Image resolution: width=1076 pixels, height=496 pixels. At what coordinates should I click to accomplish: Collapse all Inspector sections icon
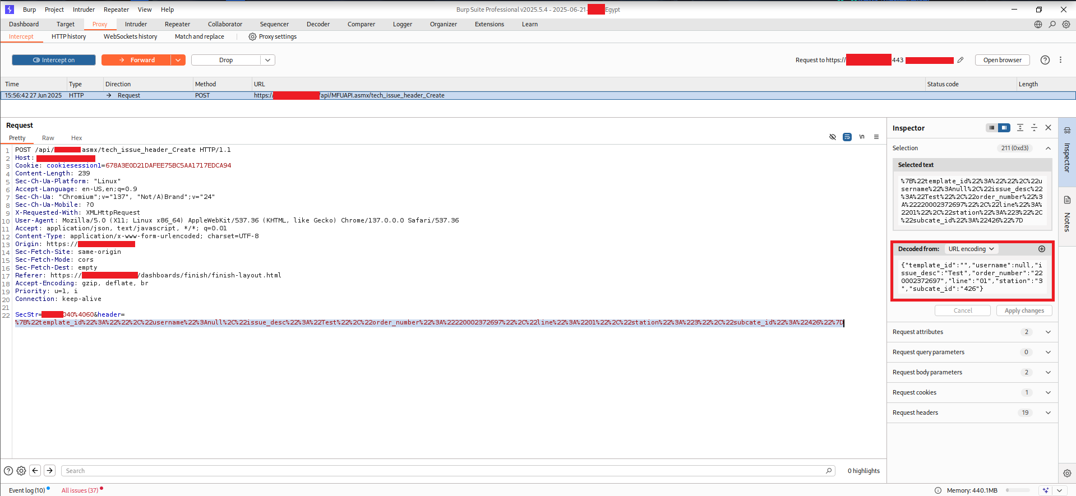coord(1035,128)
